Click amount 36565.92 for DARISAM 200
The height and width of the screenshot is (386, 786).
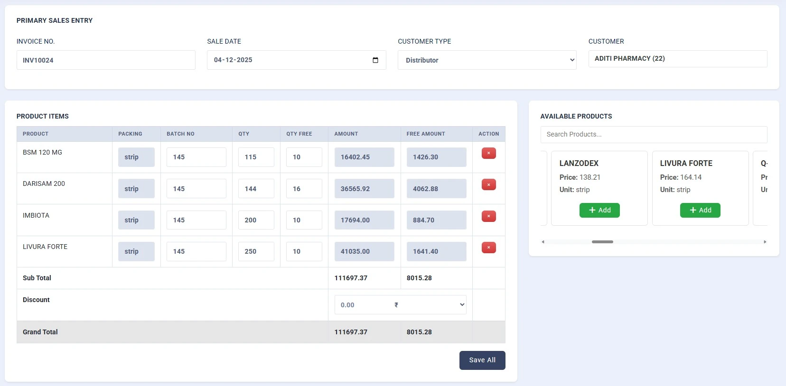(x=364, y=189)
